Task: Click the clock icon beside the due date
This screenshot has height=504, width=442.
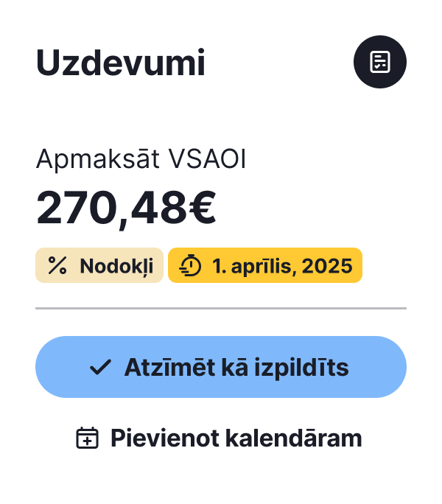Action: coord(191,266)
